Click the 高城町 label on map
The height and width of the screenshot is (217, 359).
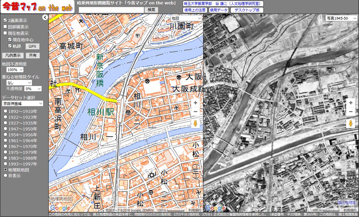(x=71, y=46)
